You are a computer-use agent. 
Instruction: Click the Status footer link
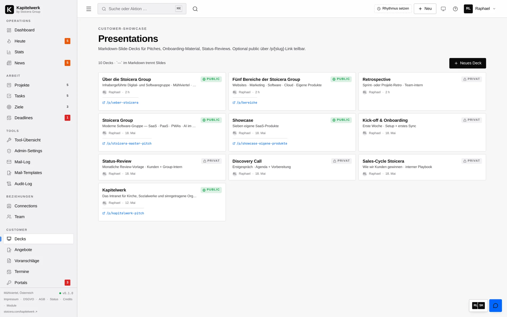click(x=54, y=299)
